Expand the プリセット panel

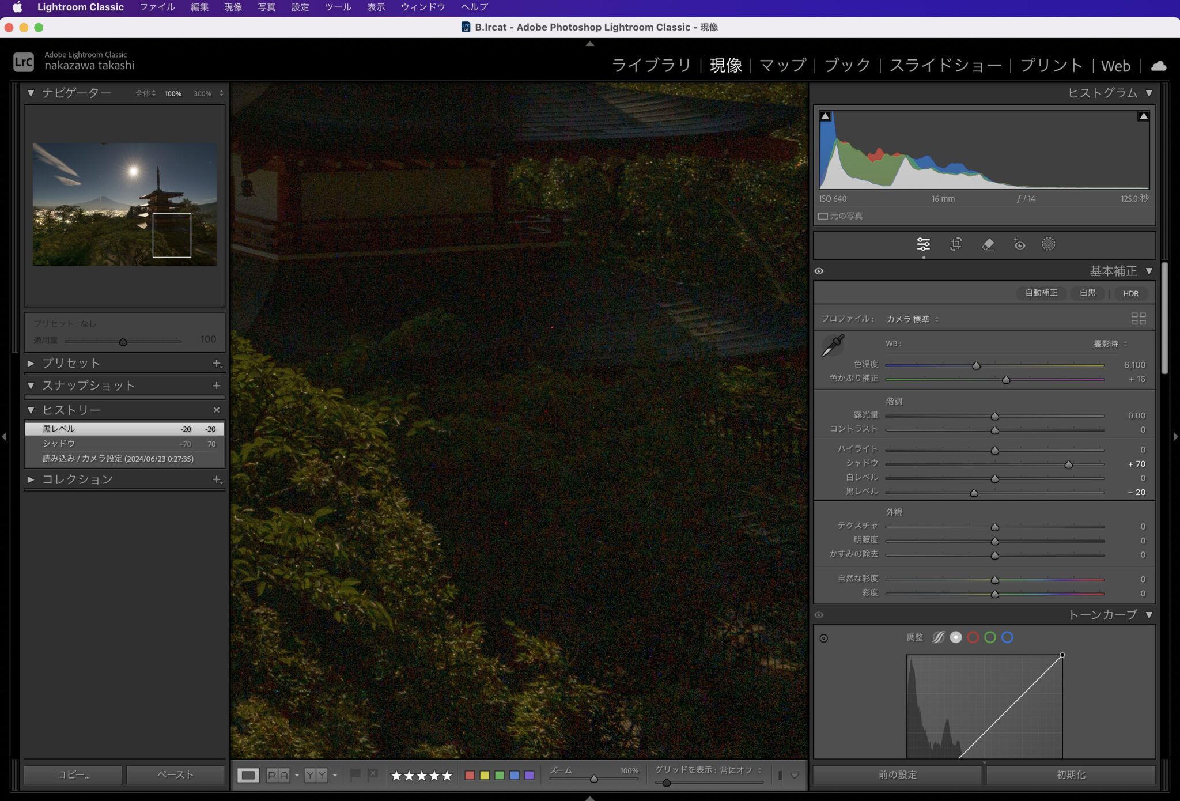(31, 364)
